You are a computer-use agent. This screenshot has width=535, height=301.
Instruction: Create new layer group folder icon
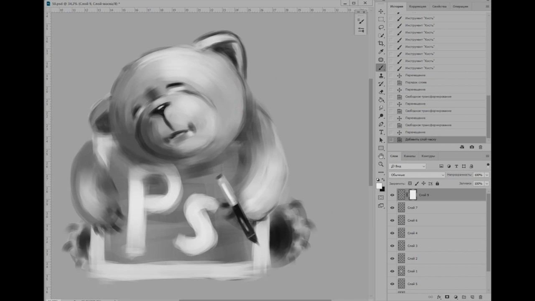click(x=464, y=297)
